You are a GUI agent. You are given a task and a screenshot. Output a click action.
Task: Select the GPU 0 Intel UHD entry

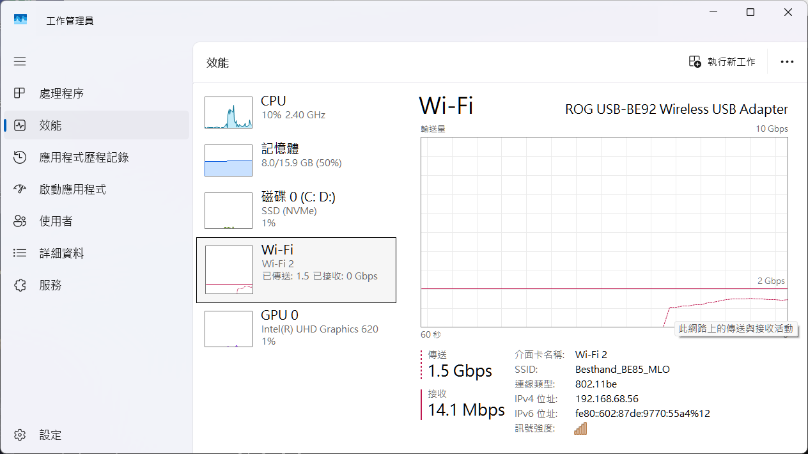[296, 328]
